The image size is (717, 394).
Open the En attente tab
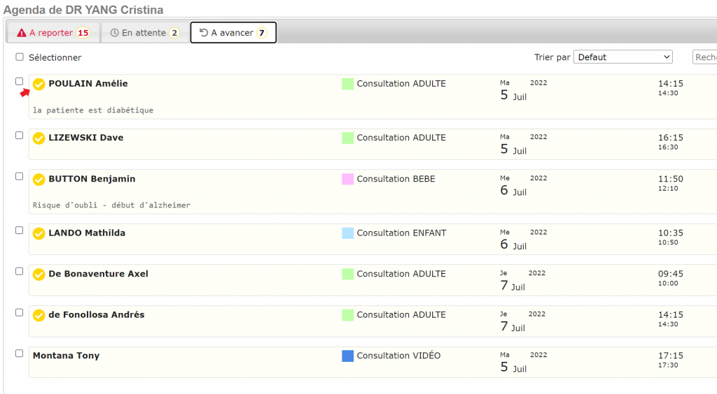point(145,33)
